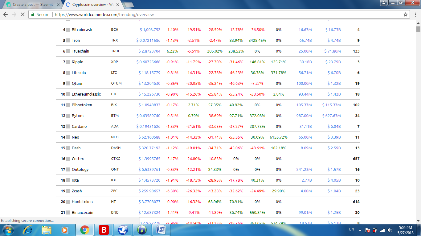Click the page scrollbar thumb
Screen dimensions: 421x236
pyautogui.click(x=418, y=29)
